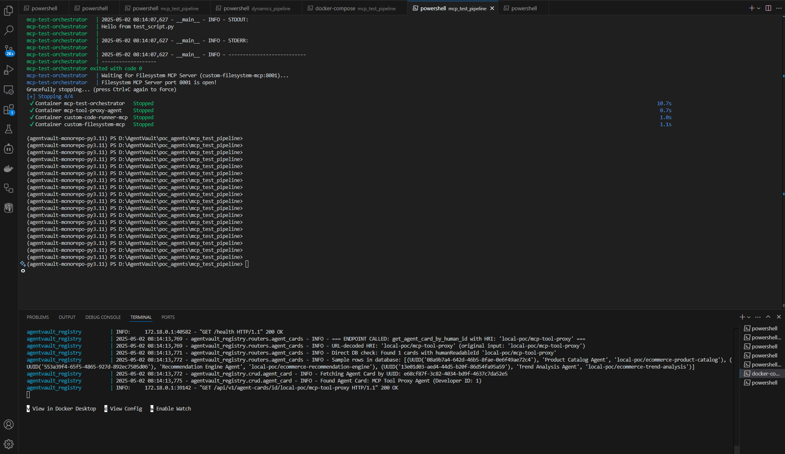Viewport: 785px width, 454px height.
Task: Select the TERMINAL panel tab
Action: (x=141, y=317)
